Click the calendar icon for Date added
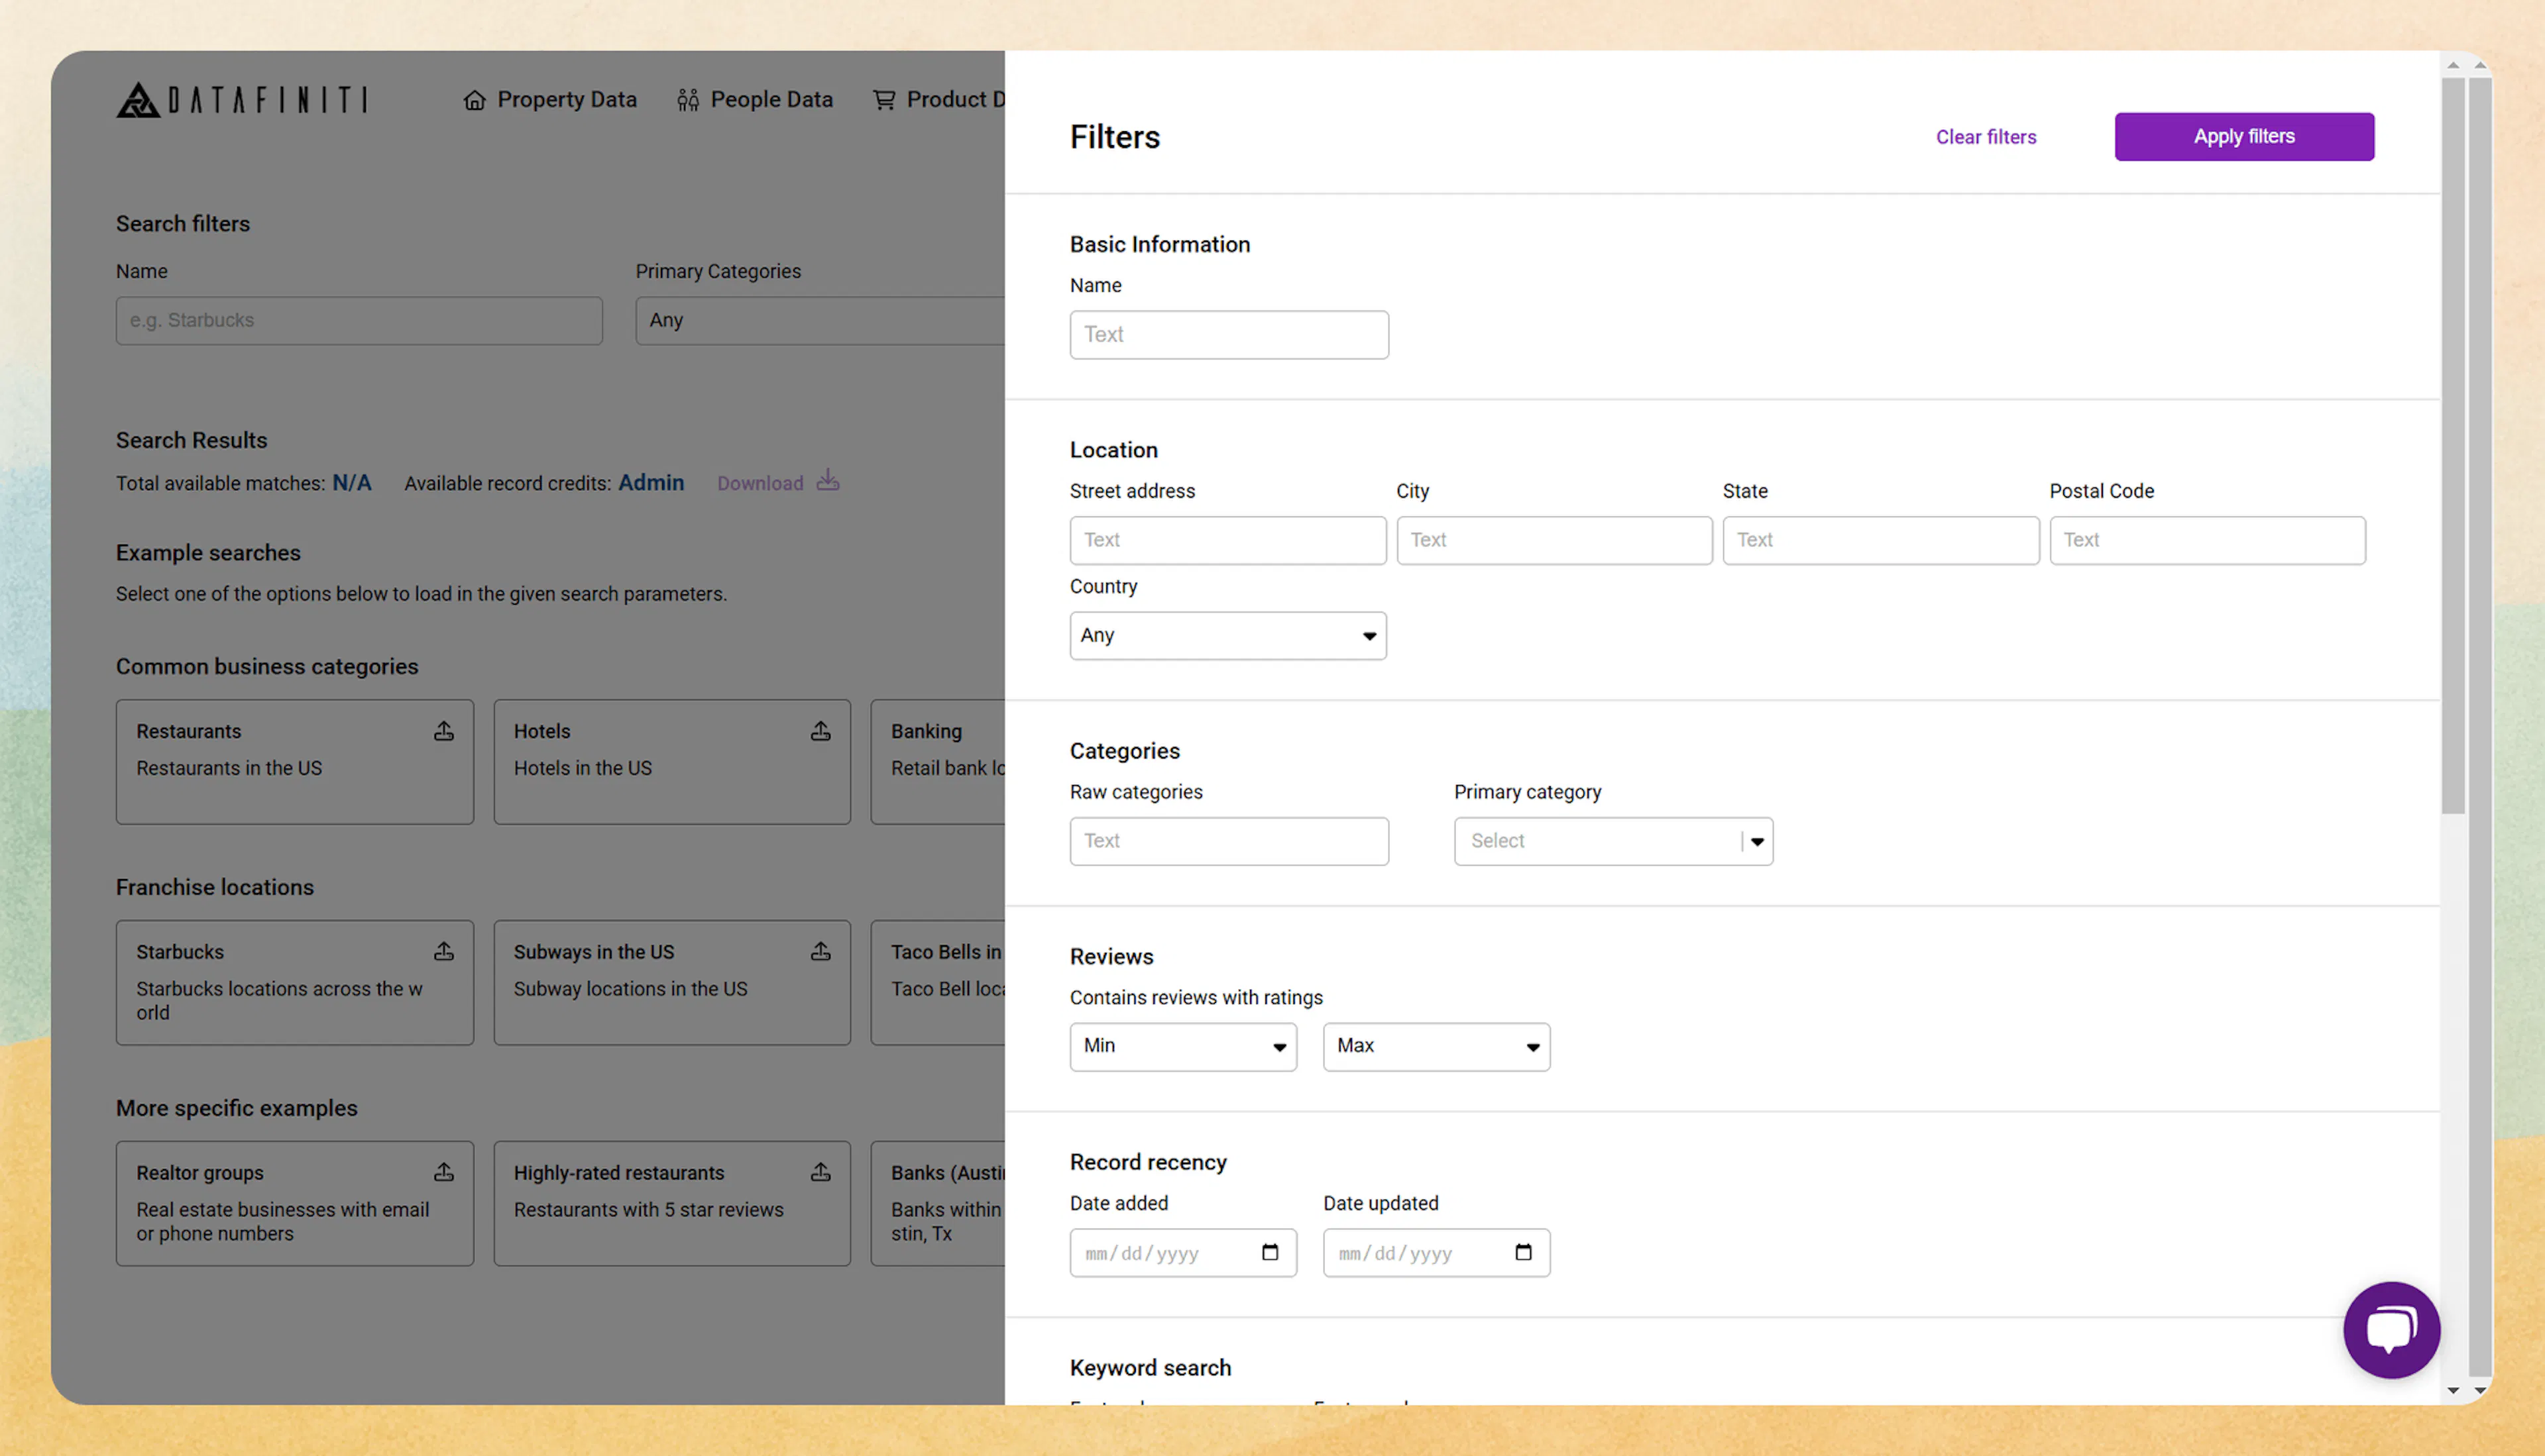 [x=1271, y=1251]
